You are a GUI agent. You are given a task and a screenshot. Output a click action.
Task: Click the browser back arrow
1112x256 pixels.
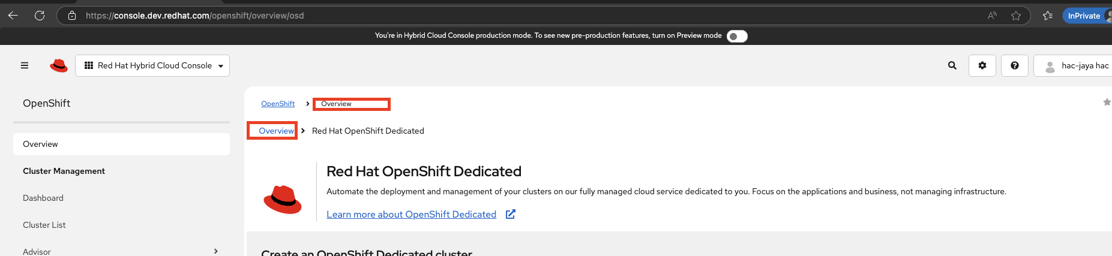coord(13,16)
